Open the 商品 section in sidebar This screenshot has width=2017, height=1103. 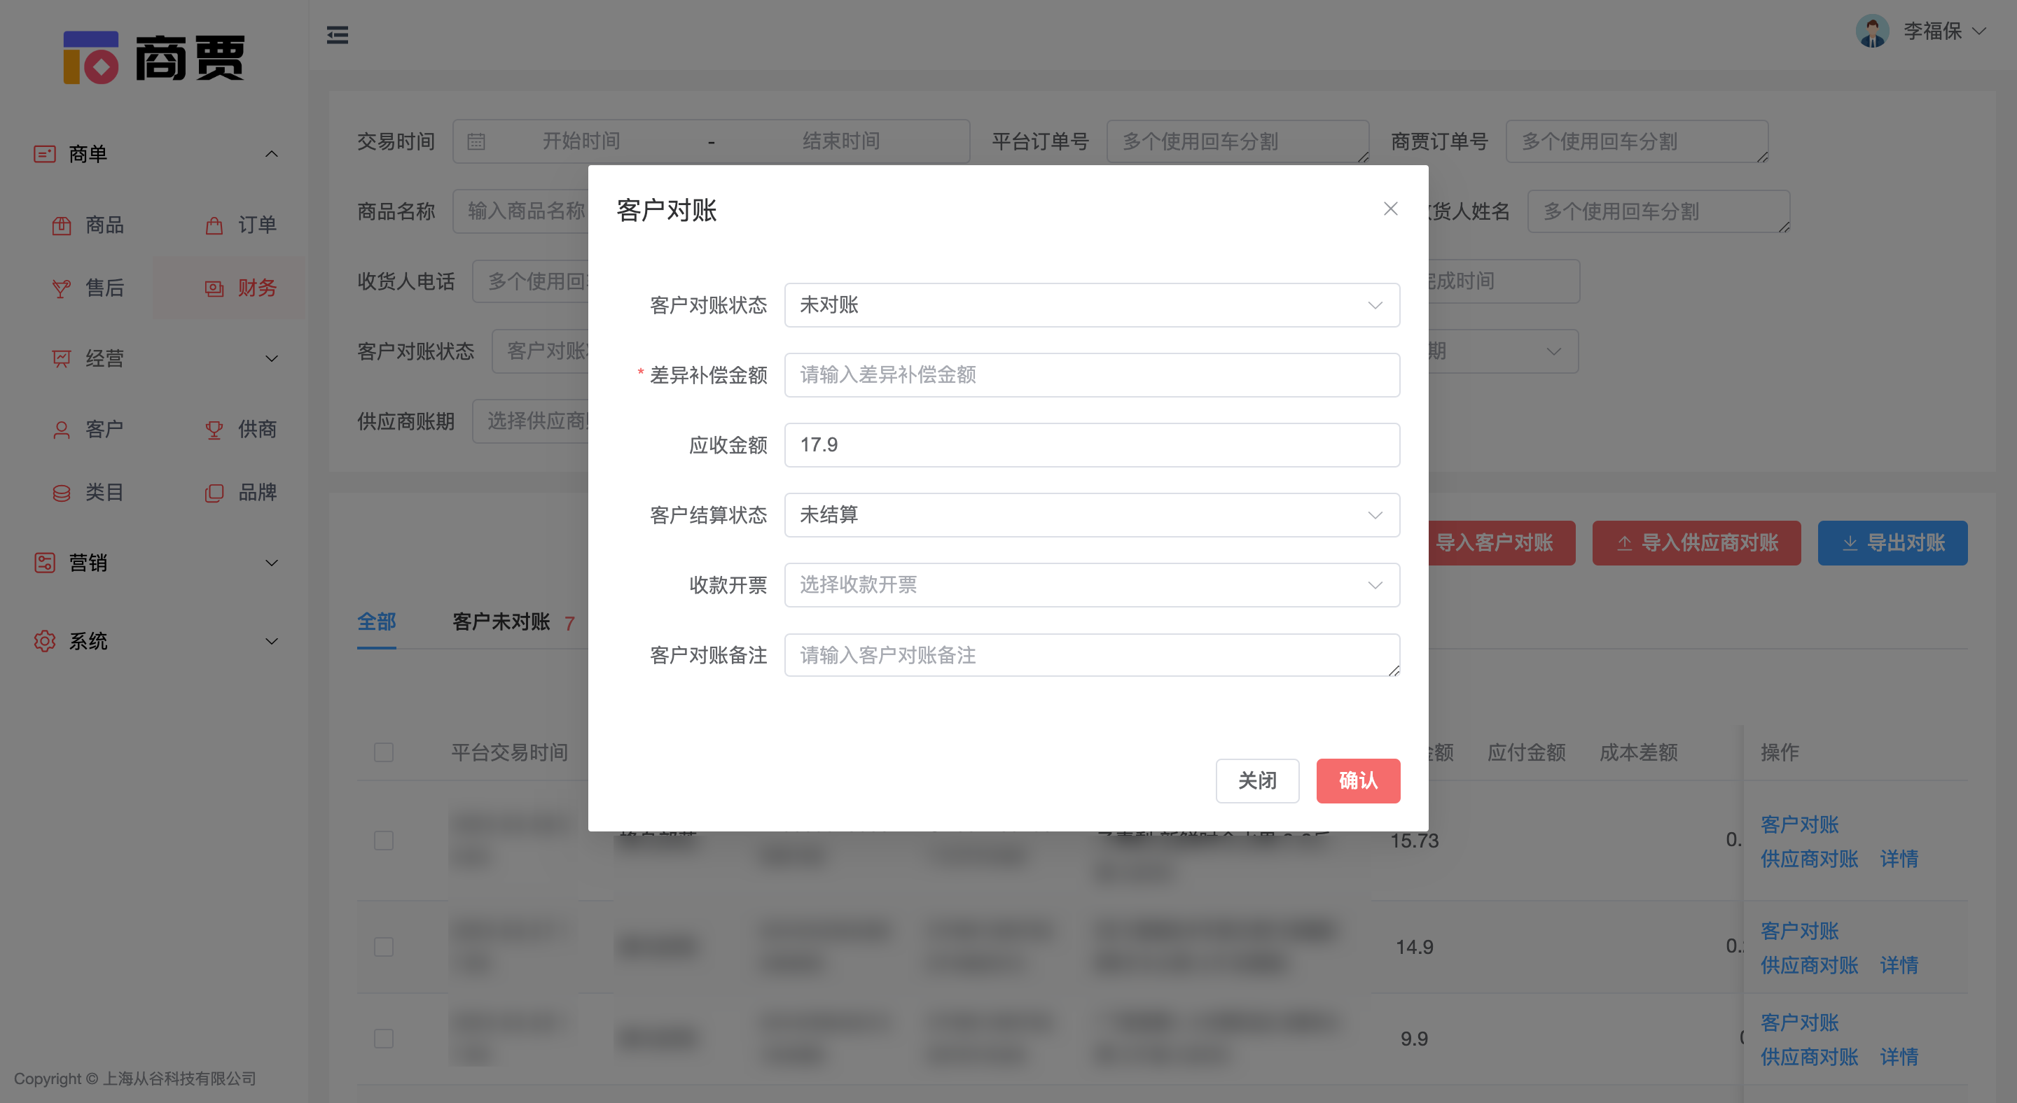click(x=104, y=225)
